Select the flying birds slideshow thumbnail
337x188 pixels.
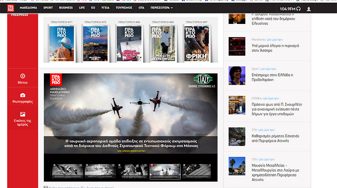[68, 171]
